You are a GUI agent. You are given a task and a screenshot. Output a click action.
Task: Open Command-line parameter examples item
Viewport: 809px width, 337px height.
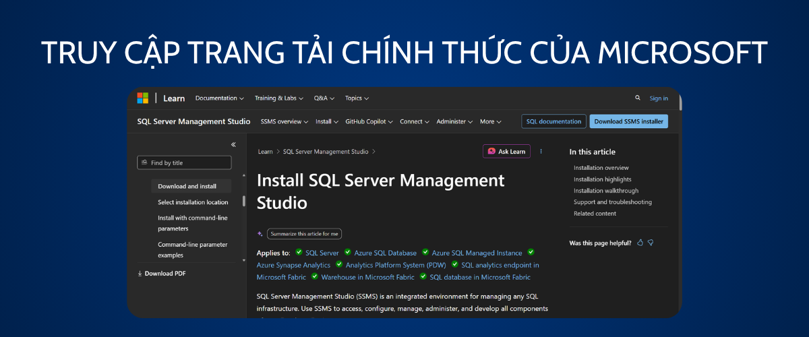pyautogui.click(x=193, y=249)
